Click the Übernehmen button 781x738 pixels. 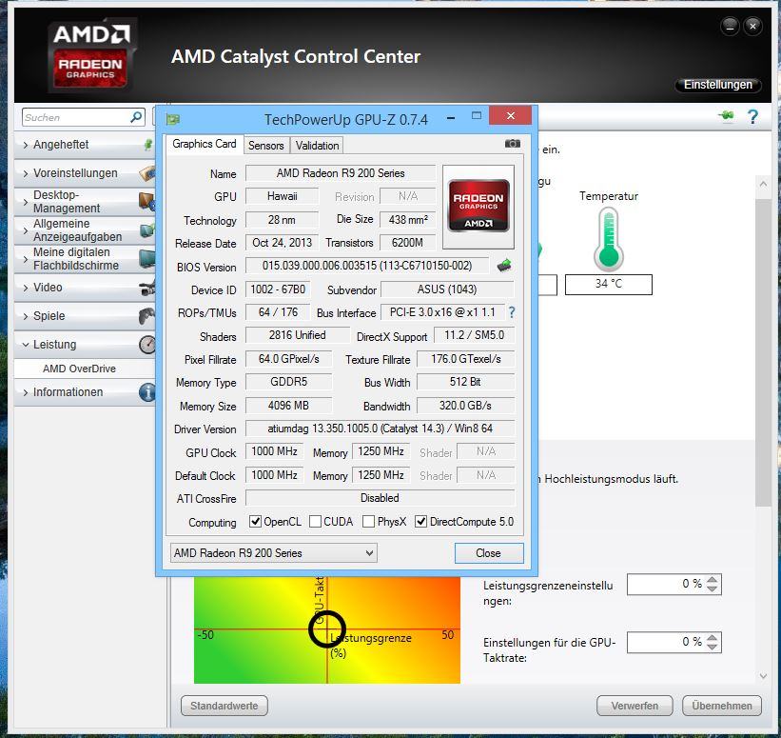pyautogui.click(x=722, y=706)
